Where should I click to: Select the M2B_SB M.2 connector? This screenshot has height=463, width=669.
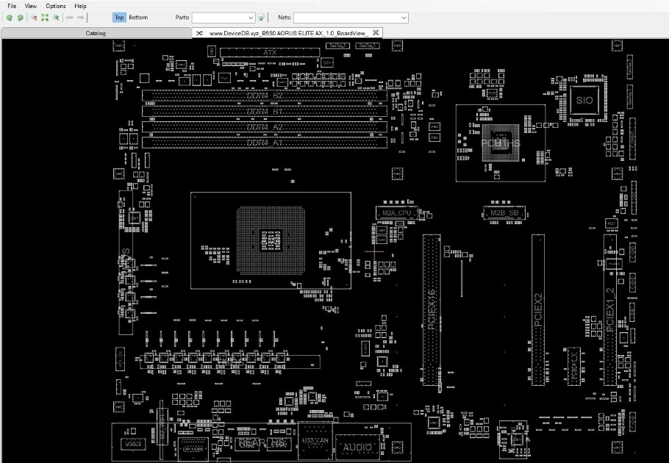click(504, 212)
